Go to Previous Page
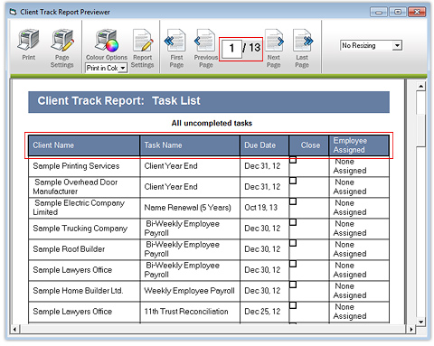Image resolution: width=434 pixels, height=346 pixels. [x=205, y=41]
